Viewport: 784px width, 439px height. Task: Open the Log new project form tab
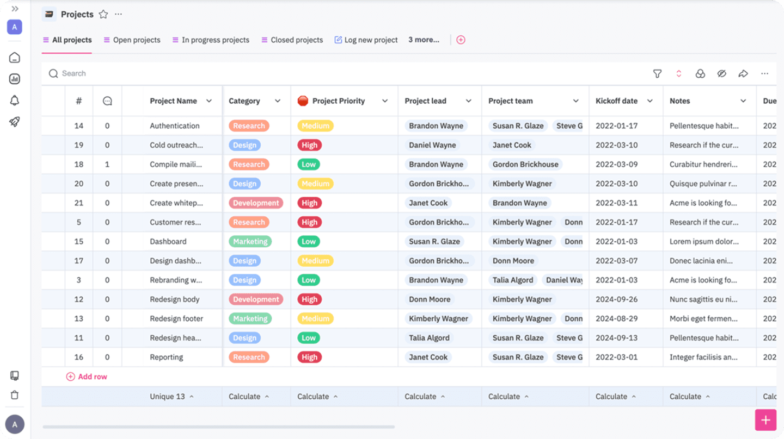[366, 40]
